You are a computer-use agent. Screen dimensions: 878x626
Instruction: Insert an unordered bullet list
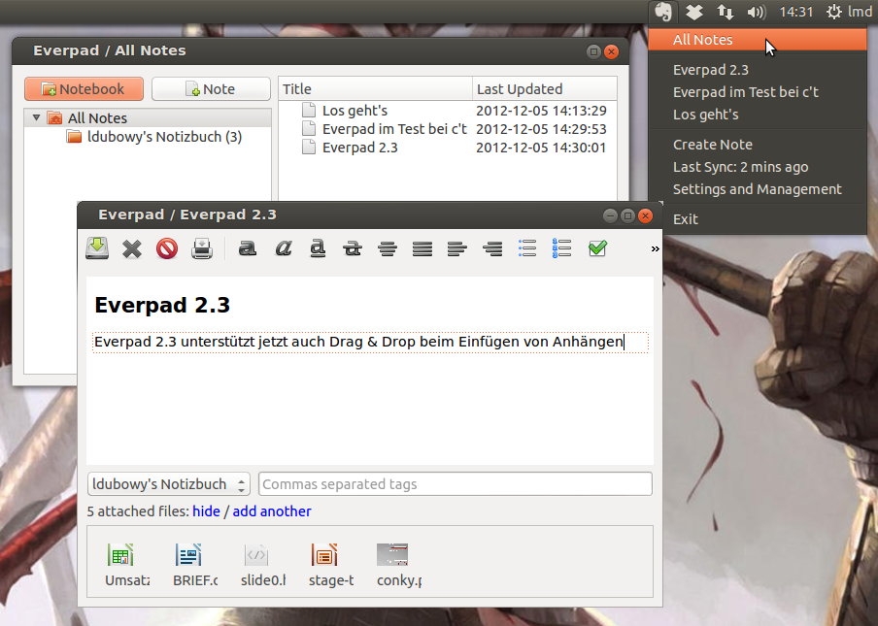(x=527, y=247)
